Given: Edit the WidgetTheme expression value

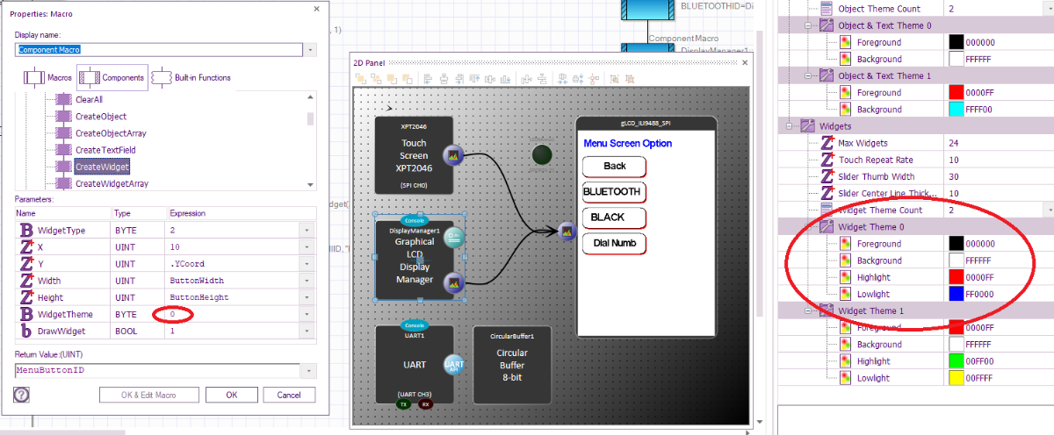Looking at the screenshot, I should (x=233, y=314).
